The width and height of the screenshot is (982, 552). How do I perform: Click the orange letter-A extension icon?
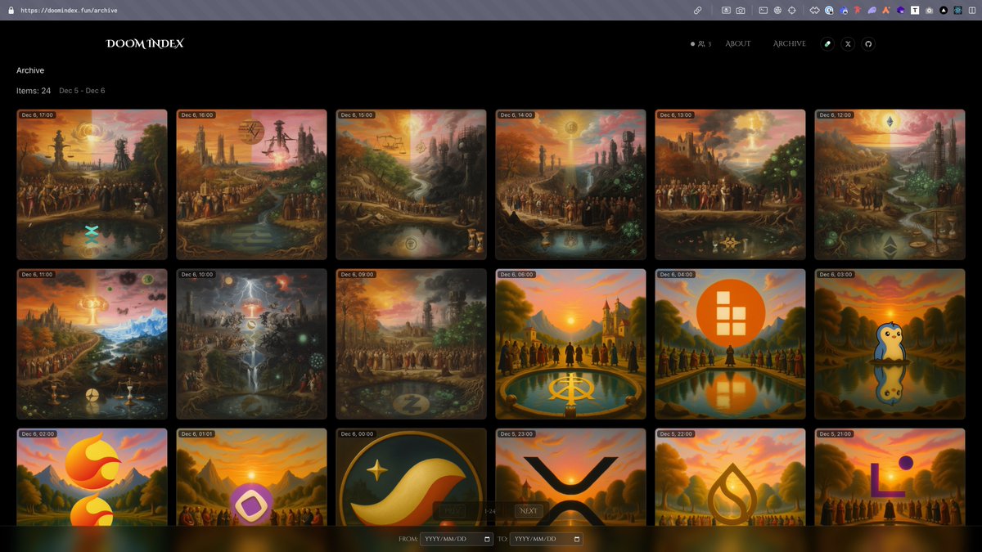point(886,11)
